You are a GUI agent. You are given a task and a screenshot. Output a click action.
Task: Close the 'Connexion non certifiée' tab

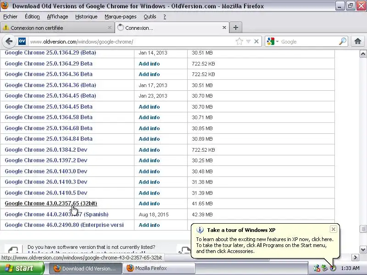110,27
